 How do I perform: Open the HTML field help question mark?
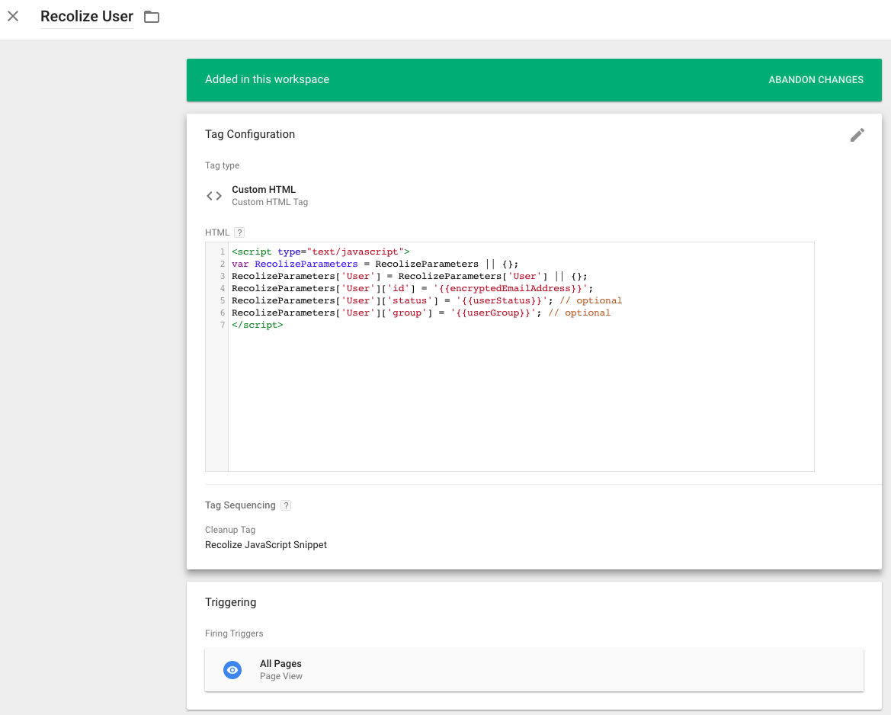(239, 232)
